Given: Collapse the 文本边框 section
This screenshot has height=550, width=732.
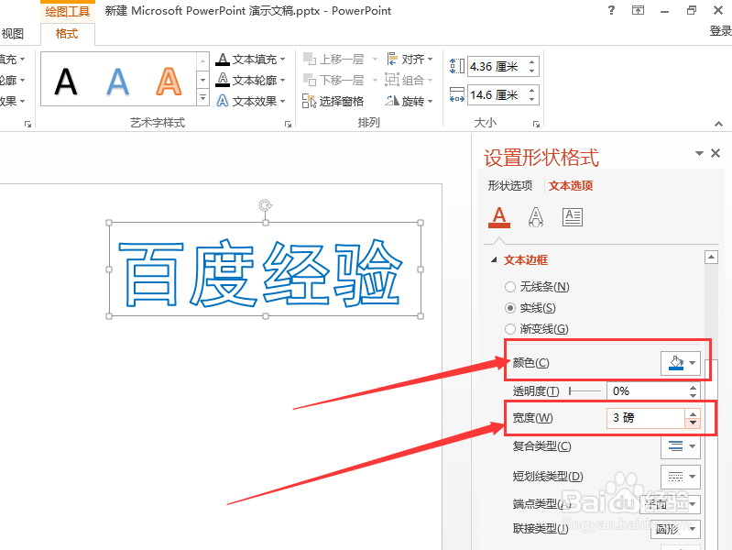Looking at the screenshot, I should click(x=494, y=259).
